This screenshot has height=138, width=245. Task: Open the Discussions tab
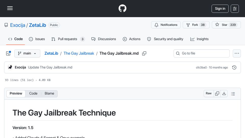104,39
